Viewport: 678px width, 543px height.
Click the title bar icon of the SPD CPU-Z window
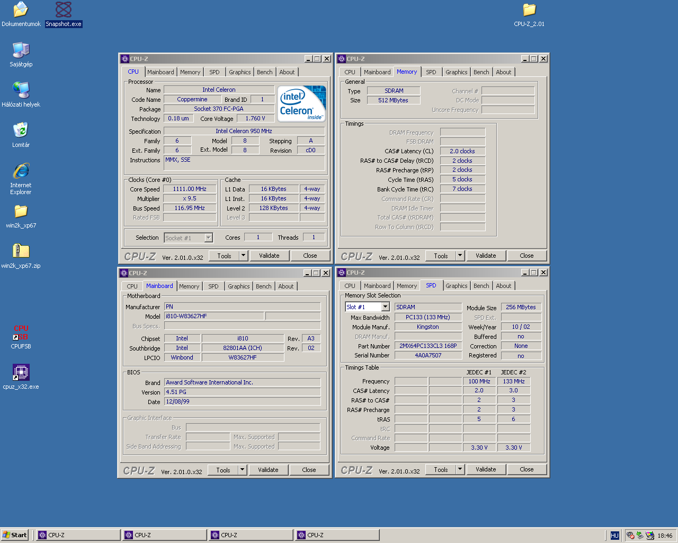coord(342,273)
